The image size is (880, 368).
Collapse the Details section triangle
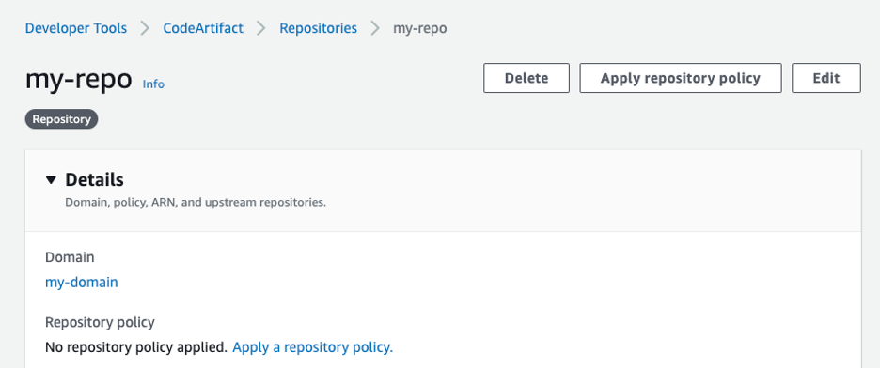(x=51, y=180)
